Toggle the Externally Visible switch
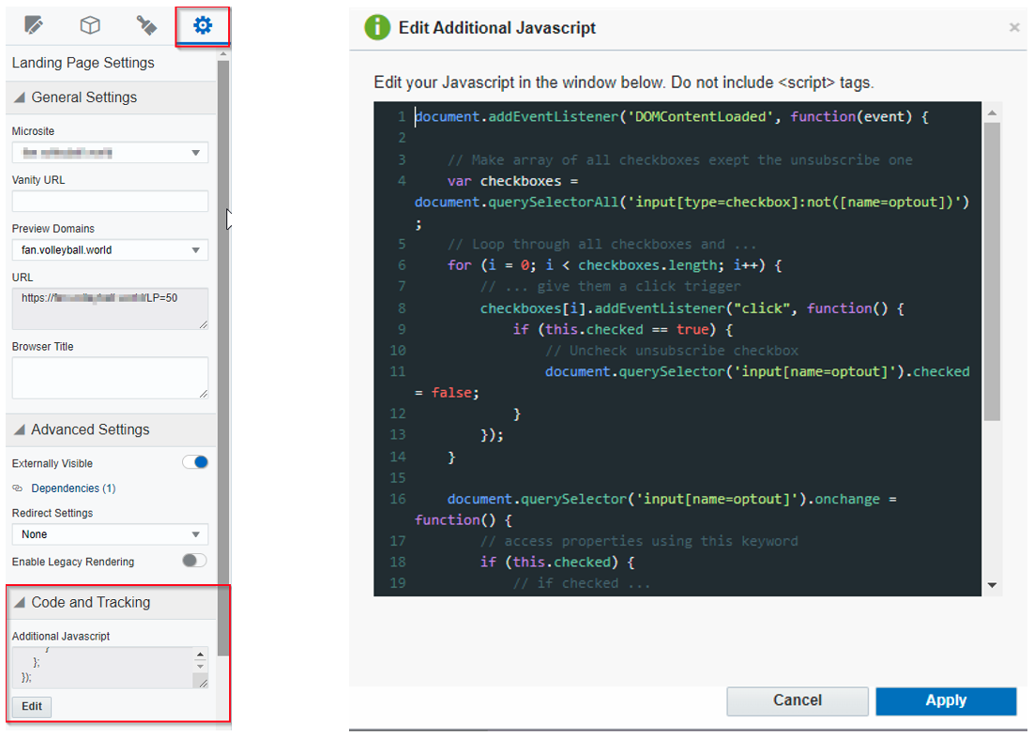Image resolution: width=1034 pixels, height=736 pixels. click(195, 462)
